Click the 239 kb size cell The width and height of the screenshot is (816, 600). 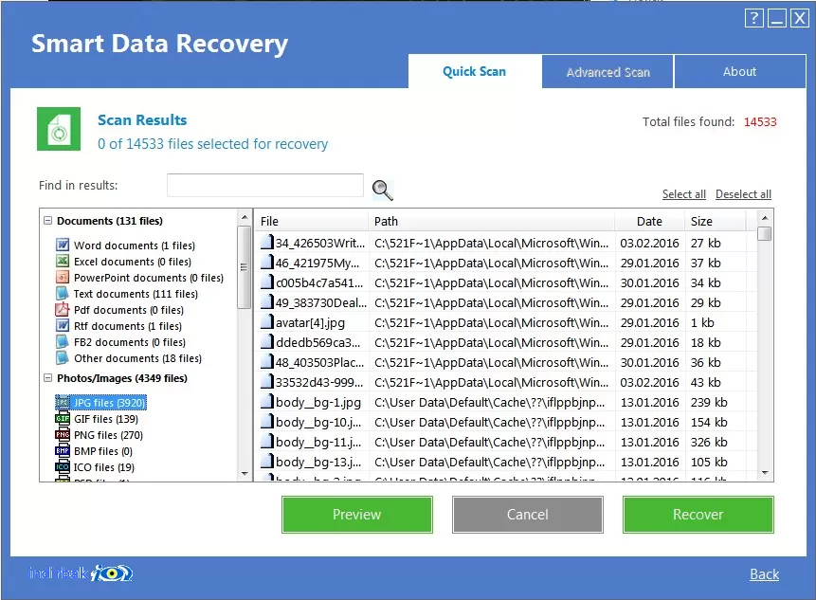pyautogui.click(x=709, y=402)
